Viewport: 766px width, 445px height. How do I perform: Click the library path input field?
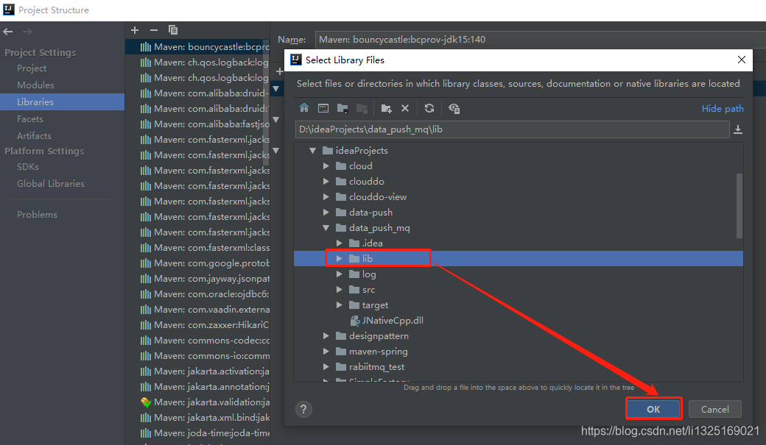point(512,129)
